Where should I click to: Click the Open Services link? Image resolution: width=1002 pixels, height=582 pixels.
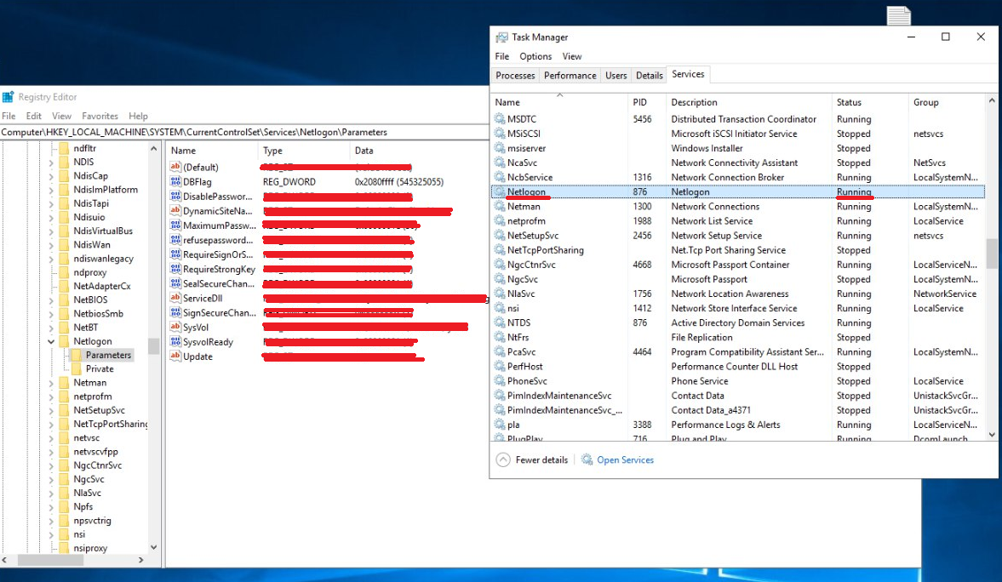coord(625,460)
